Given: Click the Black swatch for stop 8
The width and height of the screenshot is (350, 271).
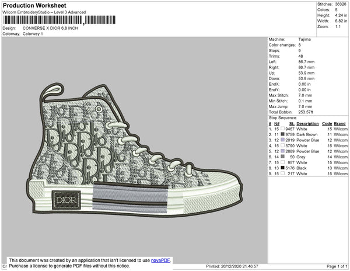Looking at the screenshot, I should (282, 168).
